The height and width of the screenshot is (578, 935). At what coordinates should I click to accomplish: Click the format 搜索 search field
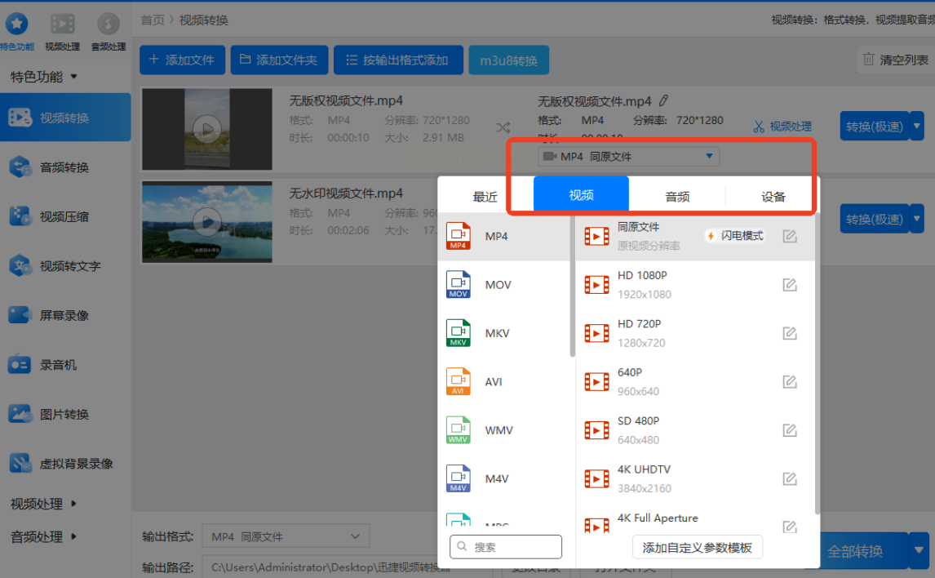[x=506, y=546]
